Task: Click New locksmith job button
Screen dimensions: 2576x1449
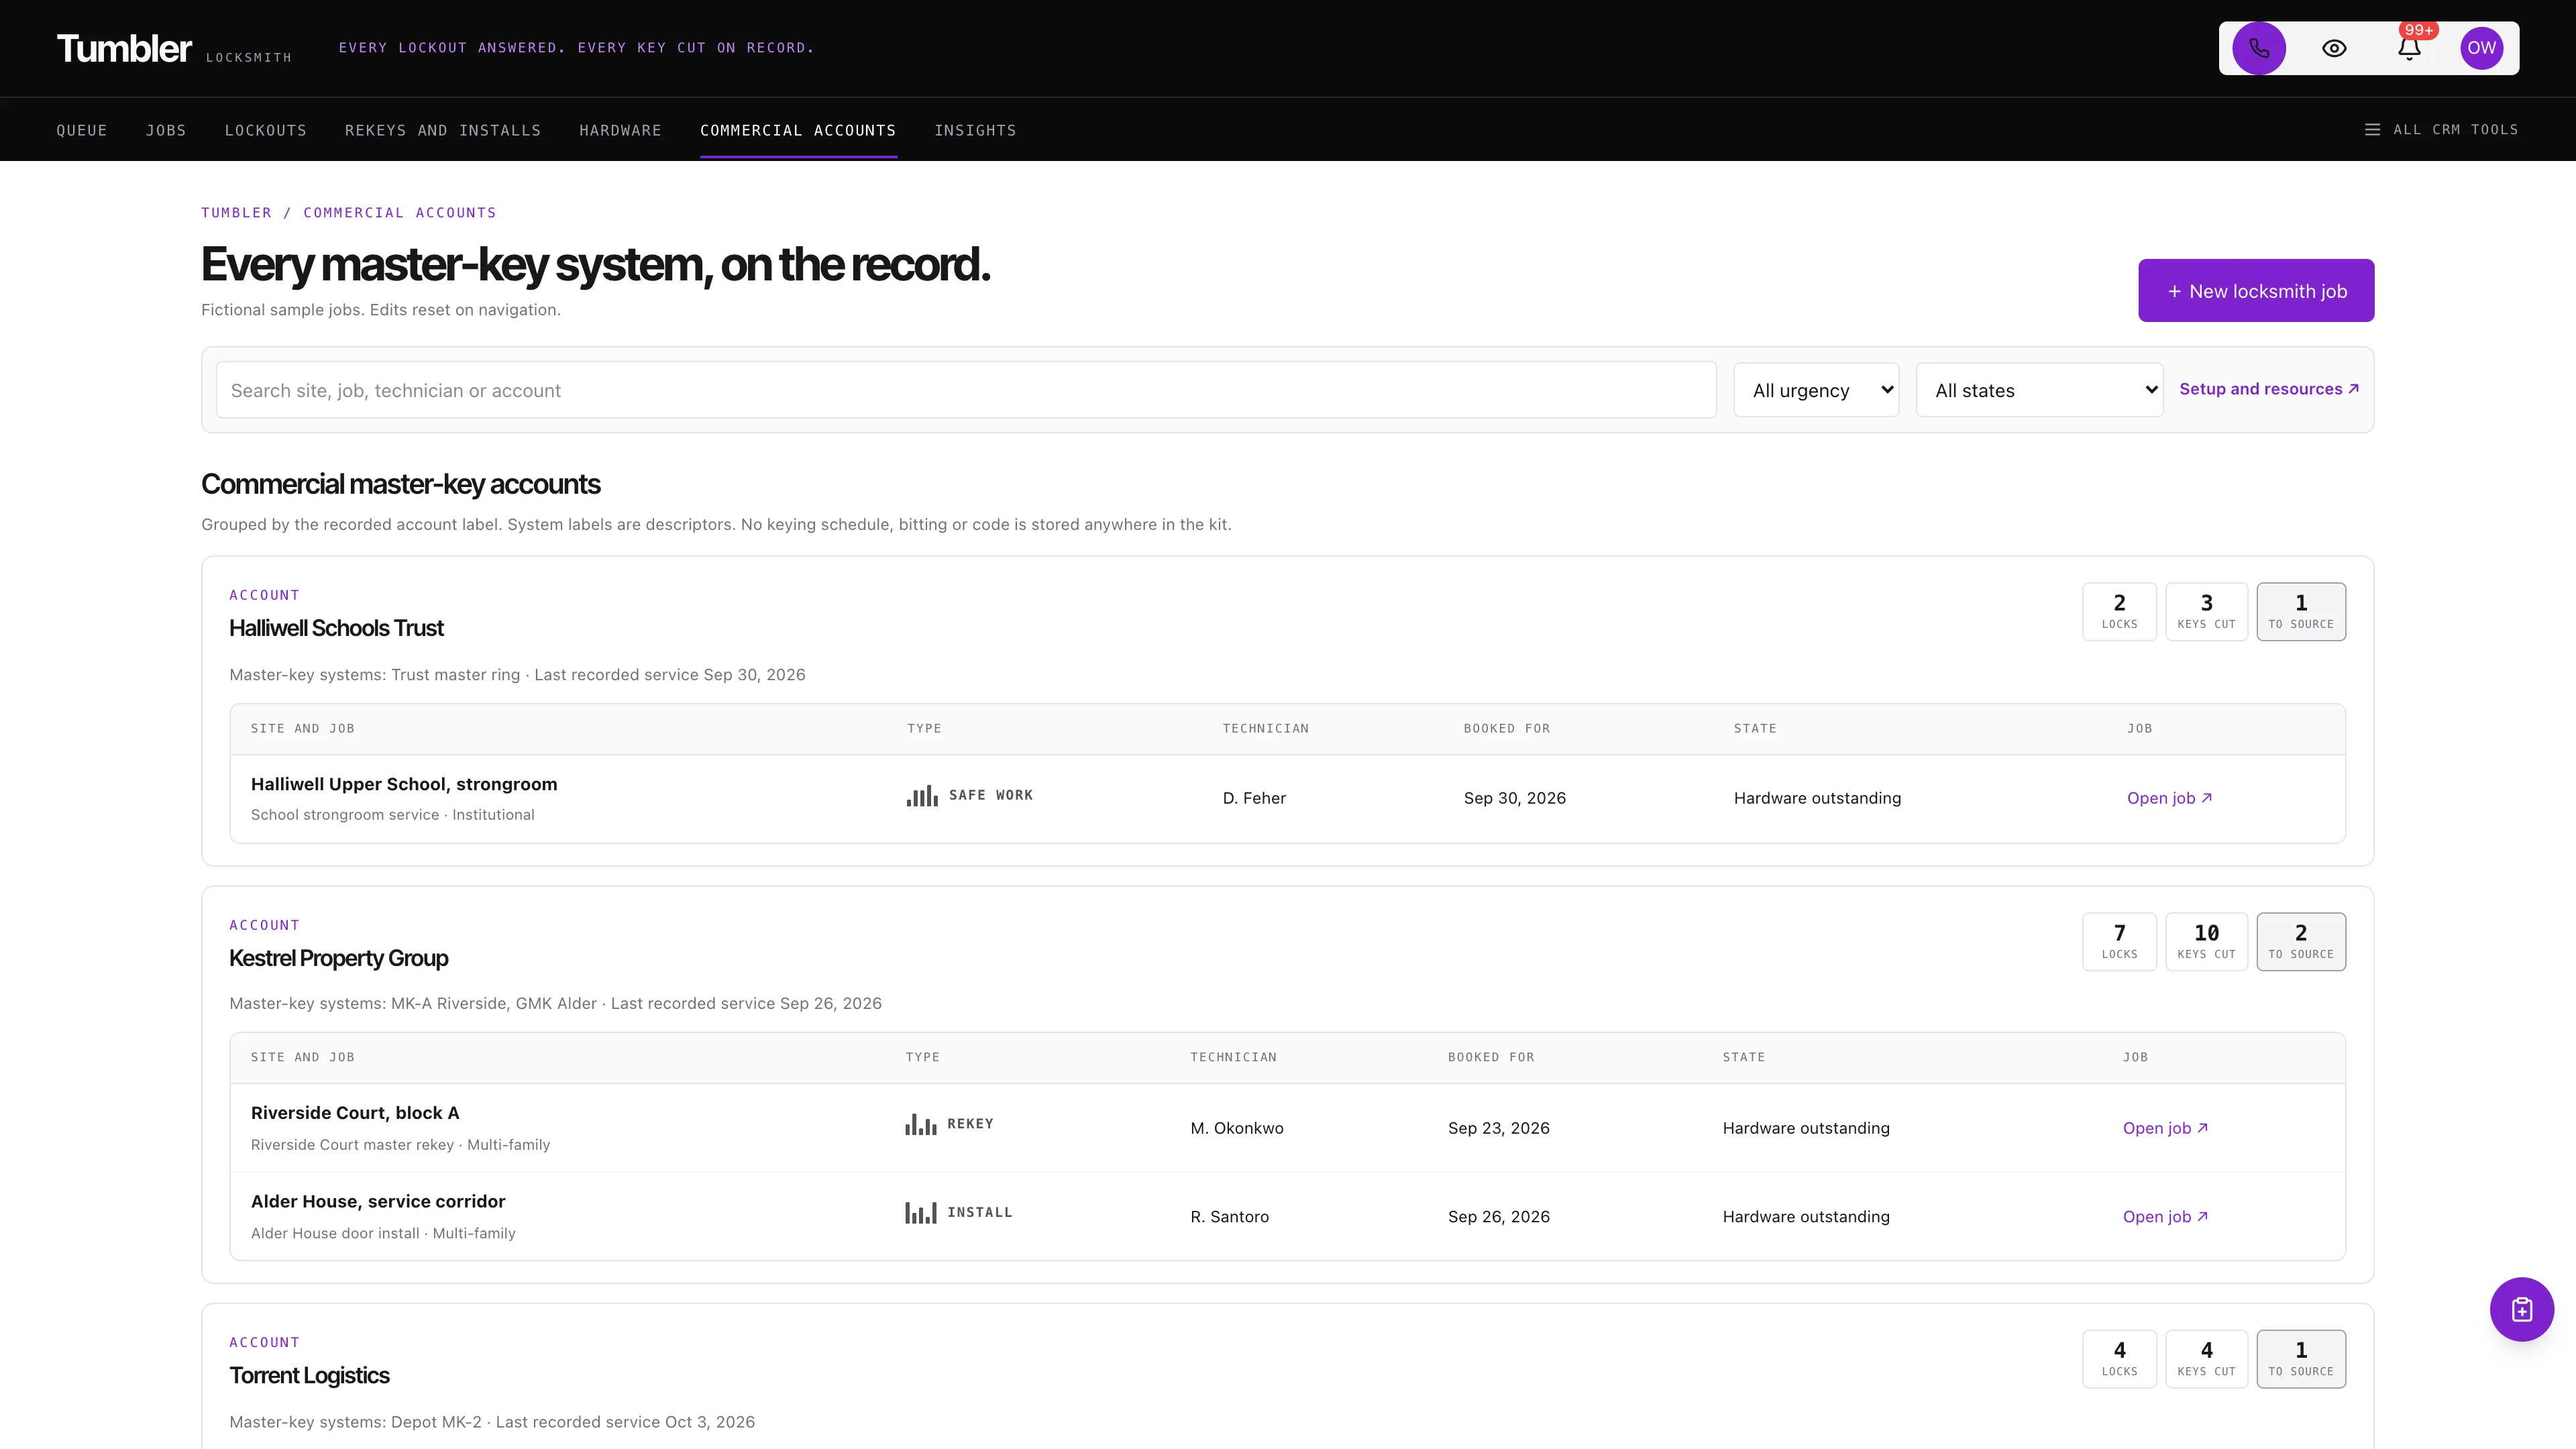Action: [x=2256, y=291]
